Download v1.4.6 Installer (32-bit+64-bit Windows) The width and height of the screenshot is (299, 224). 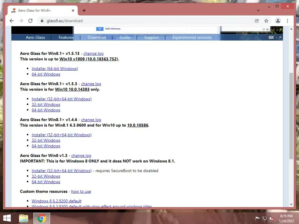pyautogui.click(x=62, y=135)
